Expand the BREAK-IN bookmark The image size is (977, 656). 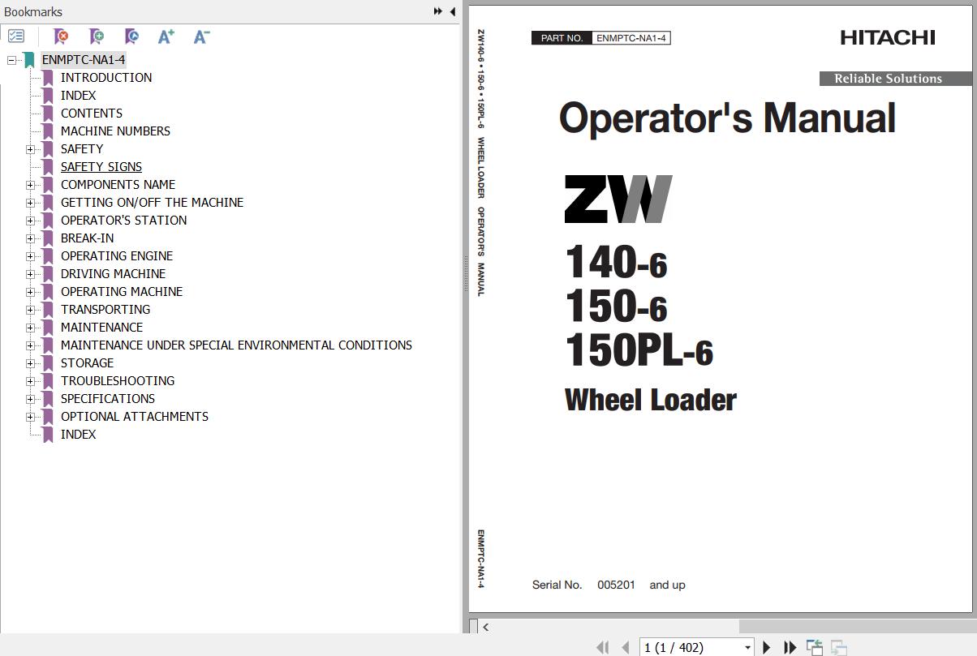[30, 238]
